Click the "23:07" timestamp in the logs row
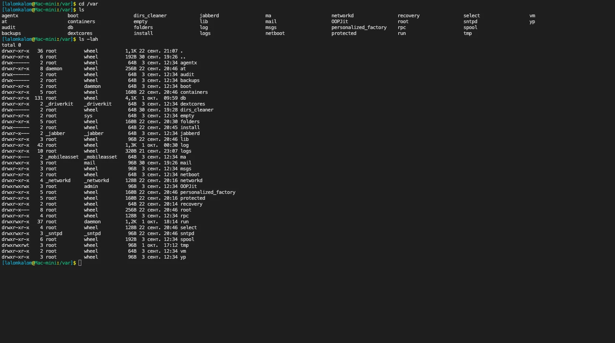 171,151
